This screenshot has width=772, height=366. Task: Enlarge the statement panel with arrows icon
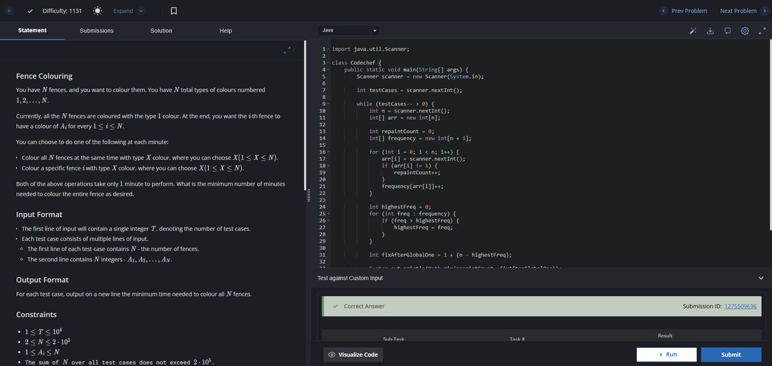click(x=288, y=49)
